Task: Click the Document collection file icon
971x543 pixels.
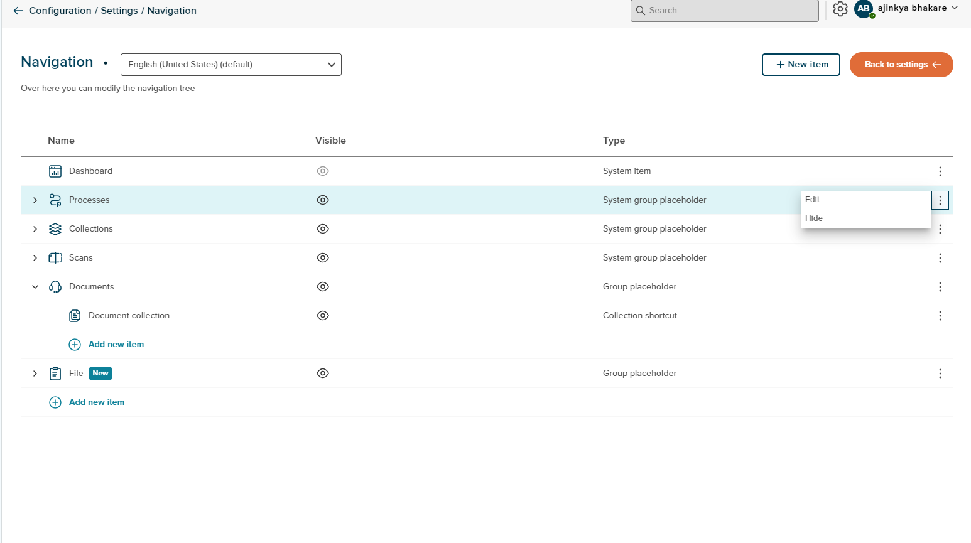Action: click(x=75, y=315)
